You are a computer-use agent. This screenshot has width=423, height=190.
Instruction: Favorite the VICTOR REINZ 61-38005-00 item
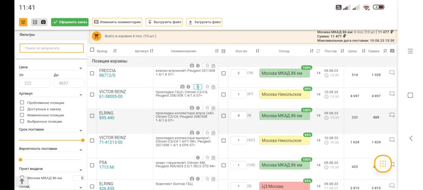click(207, 87)
